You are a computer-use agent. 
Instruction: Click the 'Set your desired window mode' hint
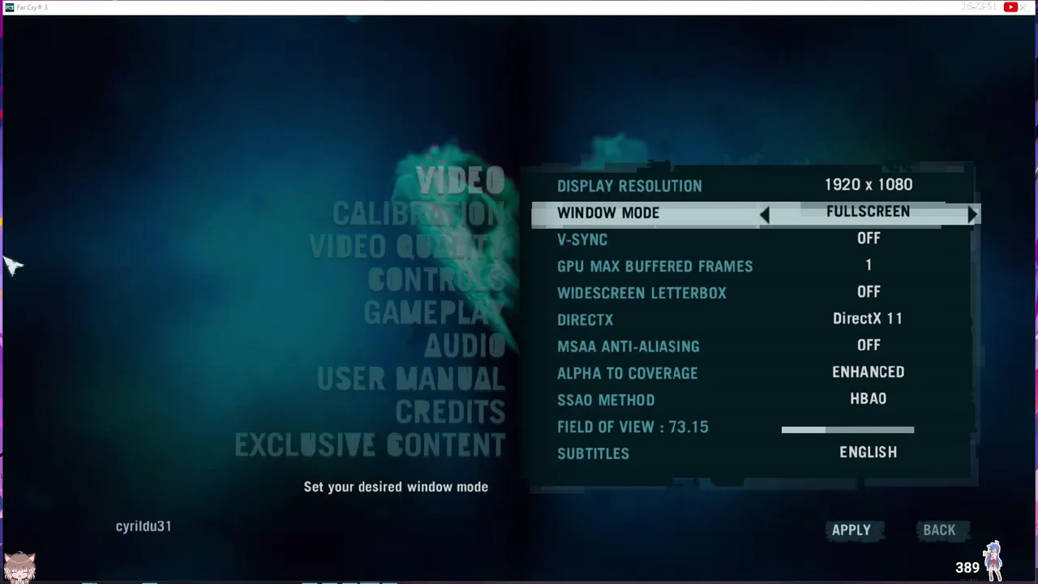pos(396,487)
